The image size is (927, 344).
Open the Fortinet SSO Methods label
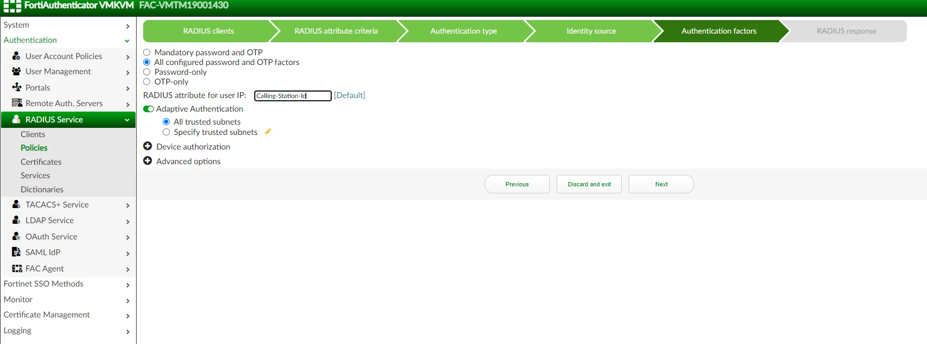click(x=43, y=284)
